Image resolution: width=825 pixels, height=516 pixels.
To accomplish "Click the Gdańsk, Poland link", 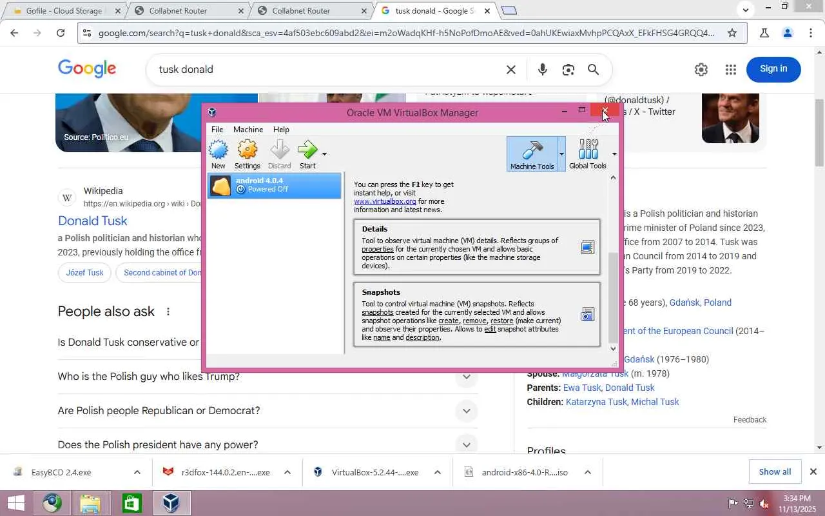I will tap(701, 303).
